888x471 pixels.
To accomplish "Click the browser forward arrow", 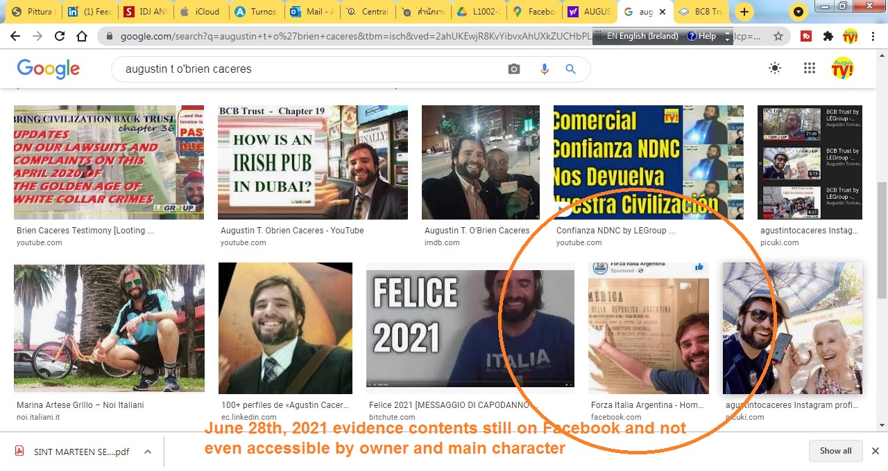I will tap(37, 36).
